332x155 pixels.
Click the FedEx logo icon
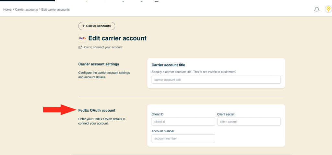pos(83,38)
